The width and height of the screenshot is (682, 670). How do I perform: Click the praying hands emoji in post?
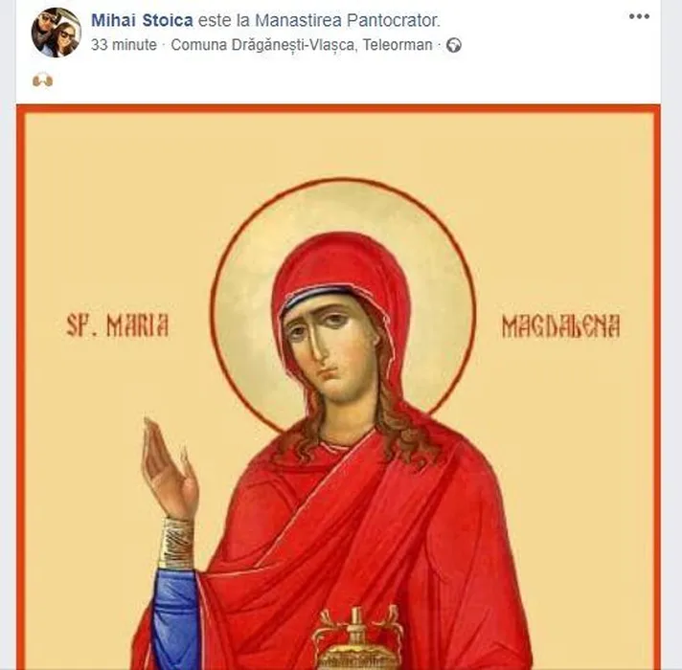(x=42, y=80)
